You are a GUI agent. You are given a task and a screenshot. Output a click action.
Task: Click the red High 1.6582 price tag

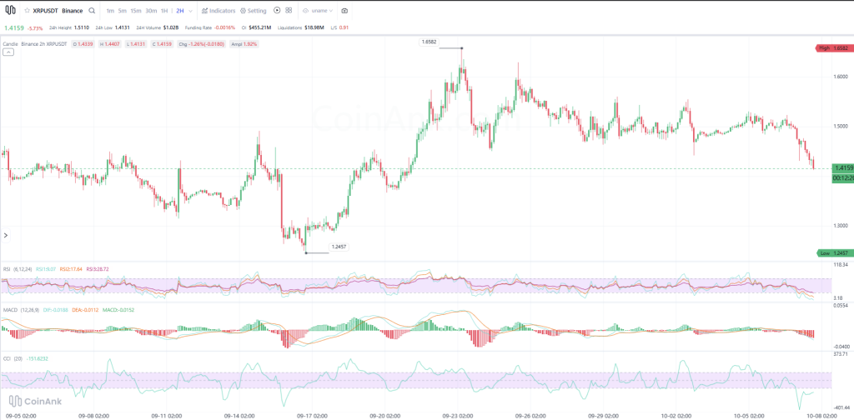[x=833, y=47]
